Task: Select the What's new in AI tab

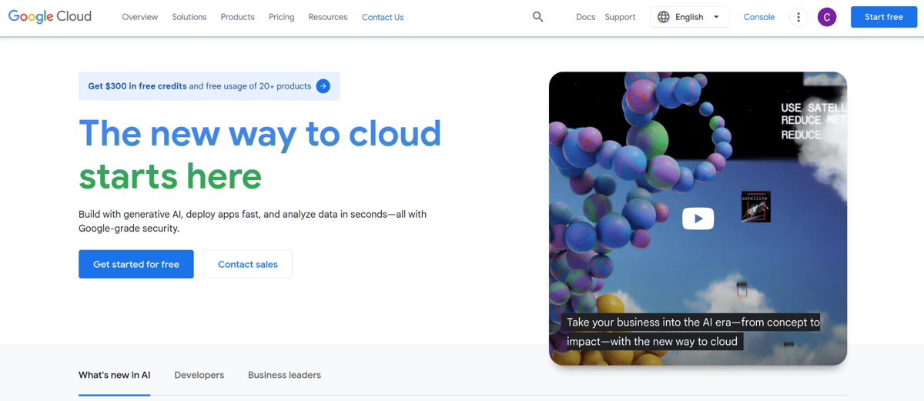Action: tap(114, 376)
